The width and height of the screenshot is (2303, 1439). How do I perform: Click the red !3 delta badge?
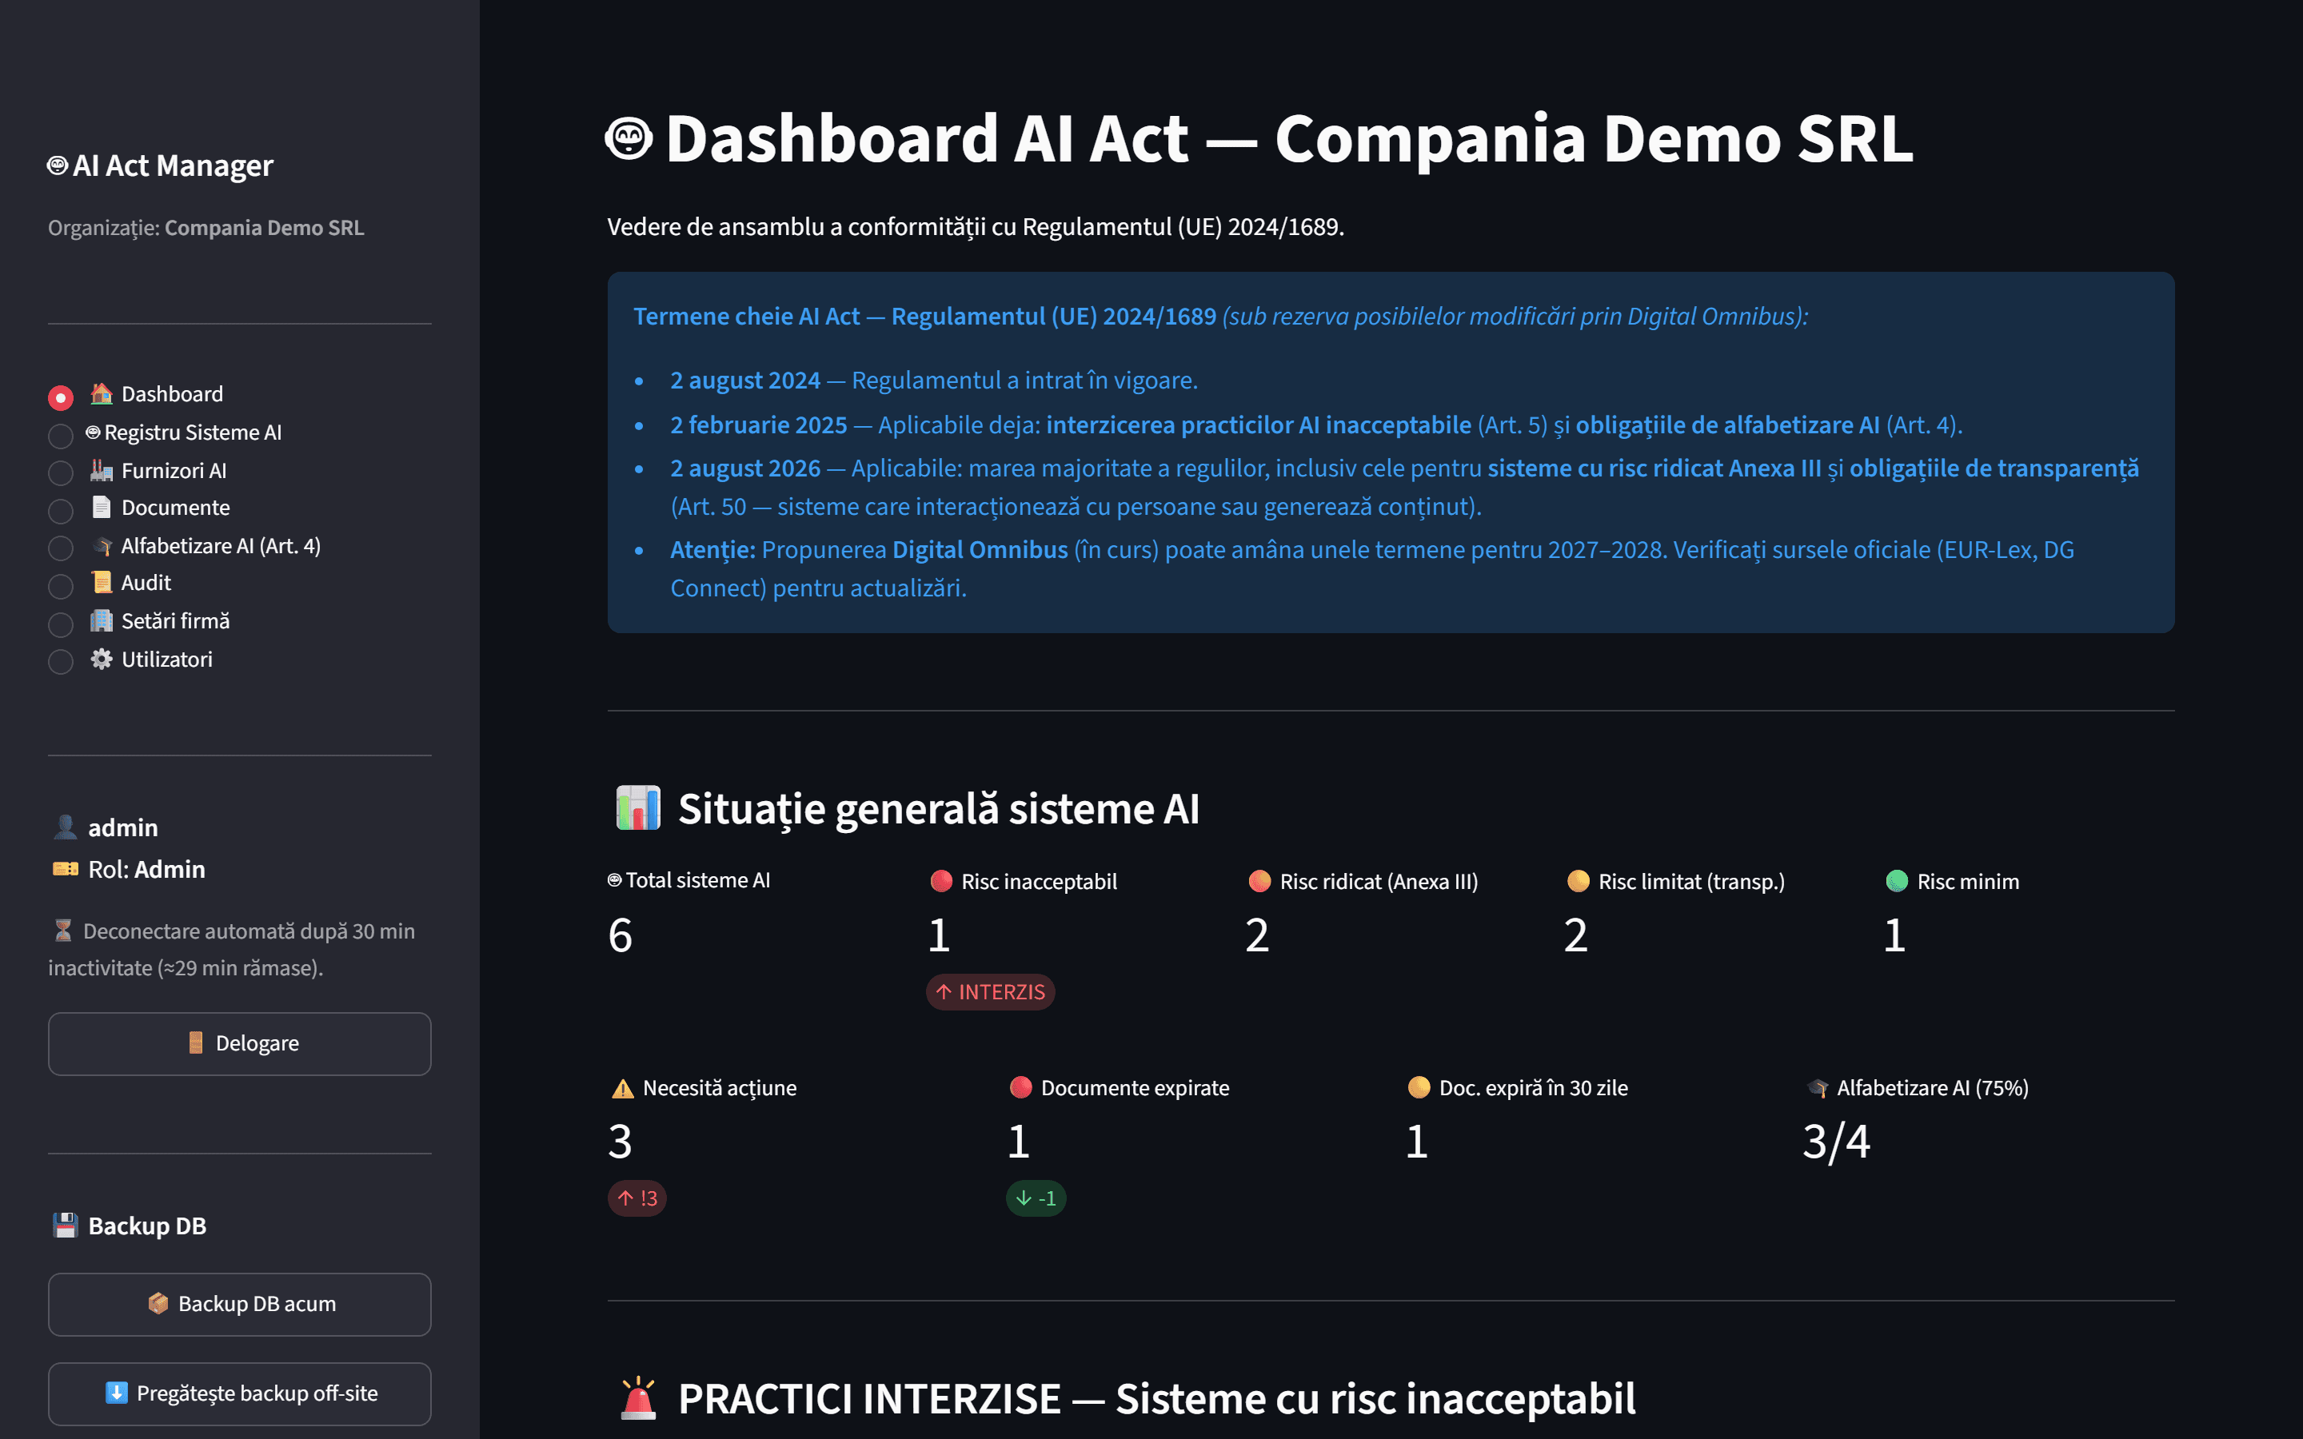(637, 1198)
